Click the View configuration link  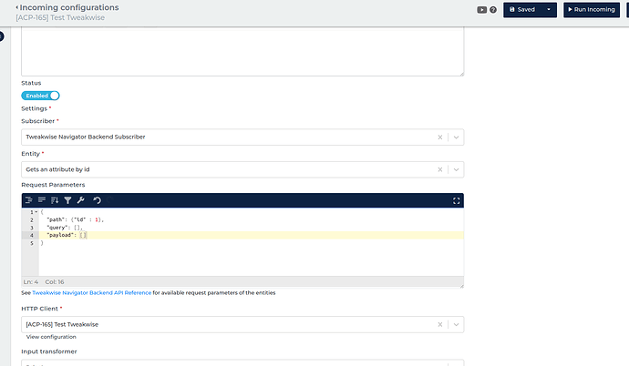[x=51, y=337]
